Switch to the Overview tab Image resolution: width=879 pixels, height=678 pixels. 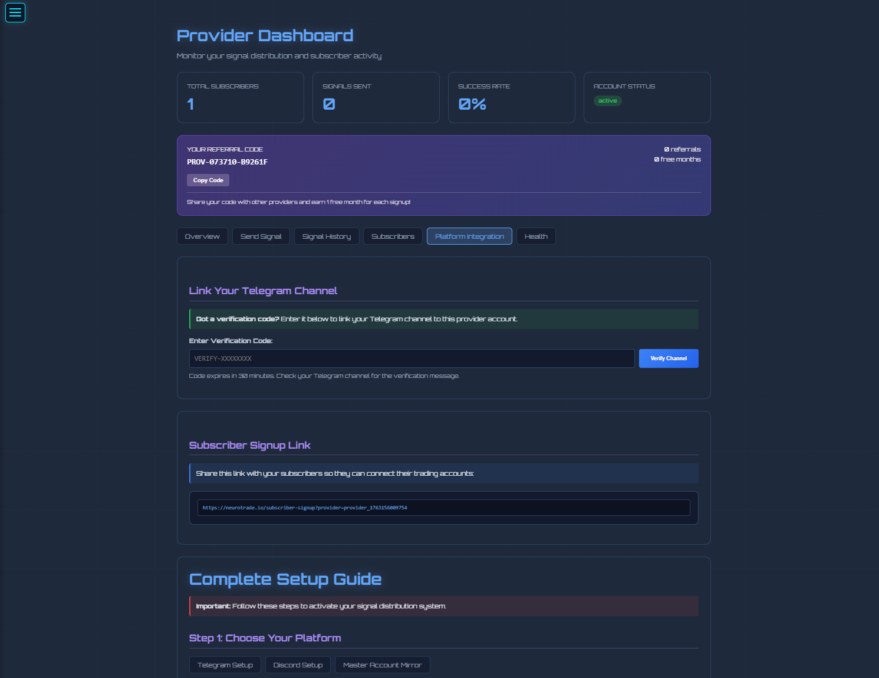pos(202,236)
